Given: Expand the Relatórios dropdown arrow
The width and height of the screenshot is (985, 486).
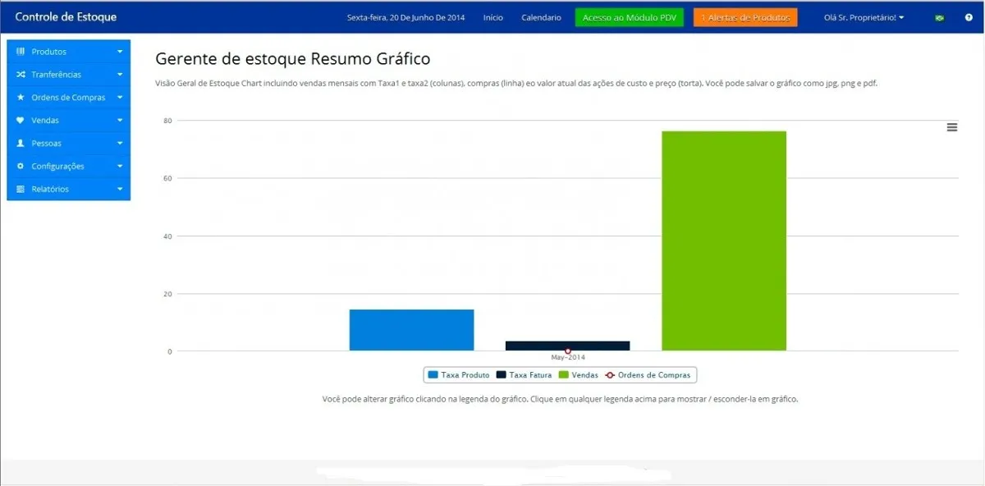Looking at the screenshot, I should pyautogui.click(x=120, y=190).
